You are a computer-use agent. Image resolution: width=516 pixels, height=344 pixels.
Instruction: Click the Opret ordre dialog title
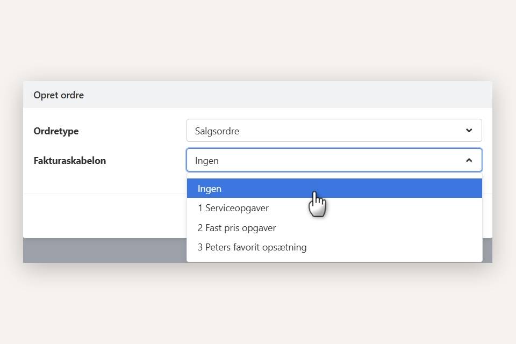(x=59, y=95)
